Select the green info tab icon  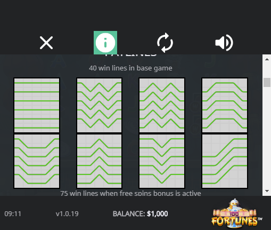pos(105,43)
